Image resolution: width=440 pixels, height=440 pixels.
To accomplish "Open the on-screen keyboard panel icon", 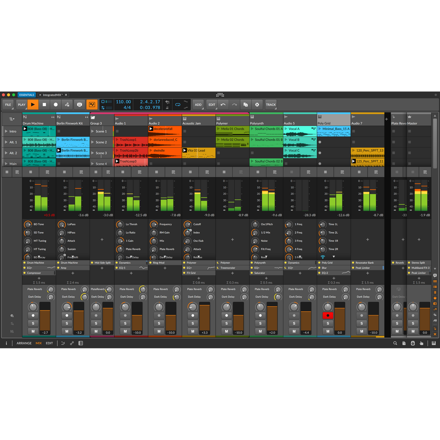I will tap(433, 343).
